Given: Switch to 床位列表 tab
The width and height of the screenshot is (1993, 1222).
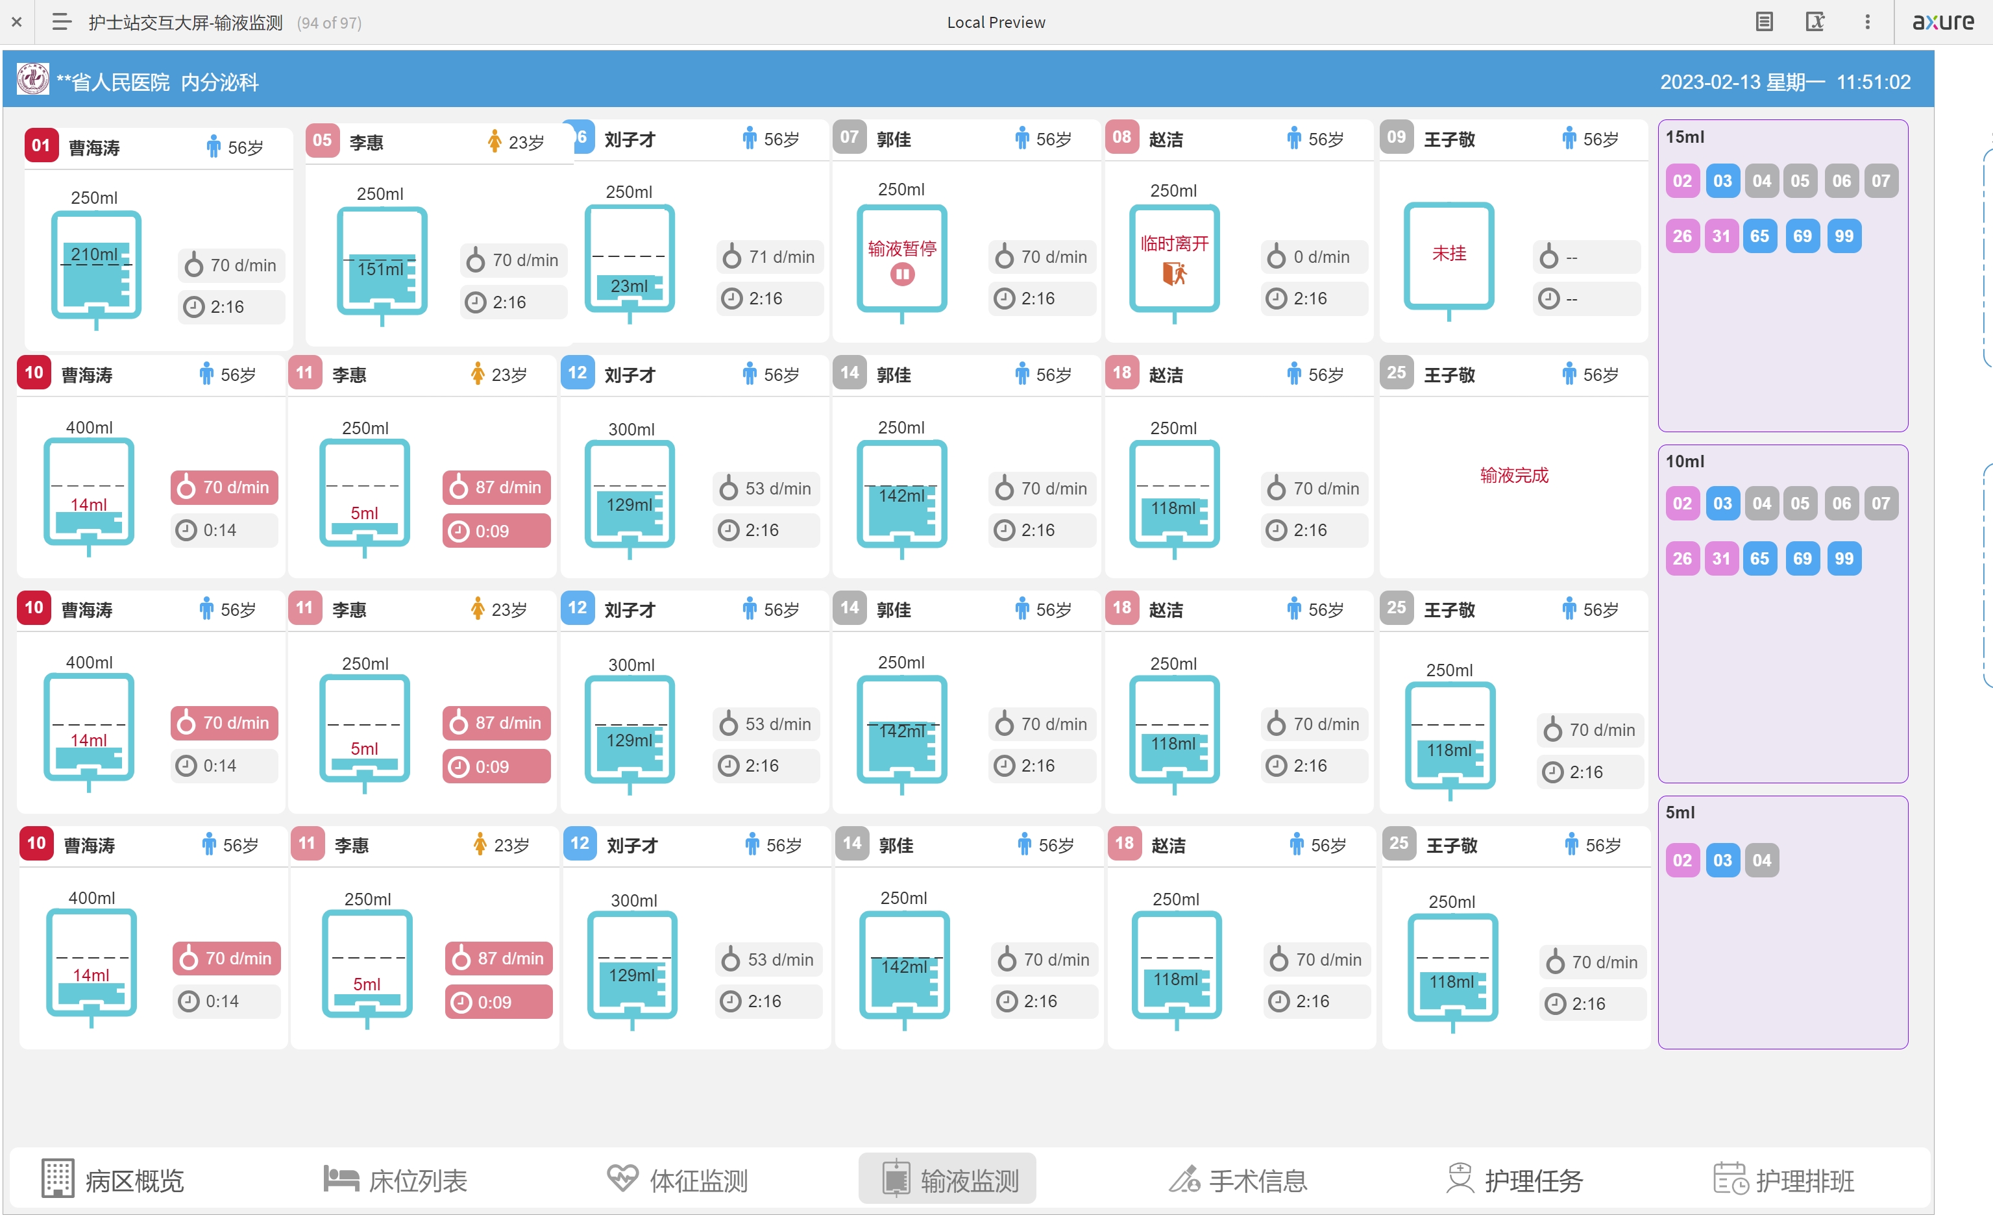Looking at the screenshot, I should point(395,1180).
